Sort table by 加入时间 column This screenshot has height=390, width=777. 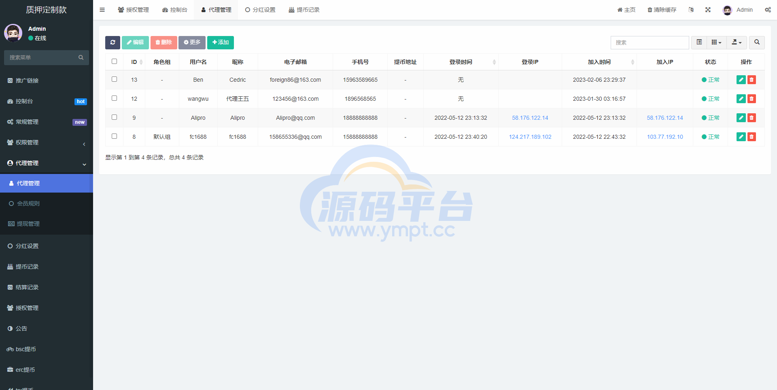point(599,62)
